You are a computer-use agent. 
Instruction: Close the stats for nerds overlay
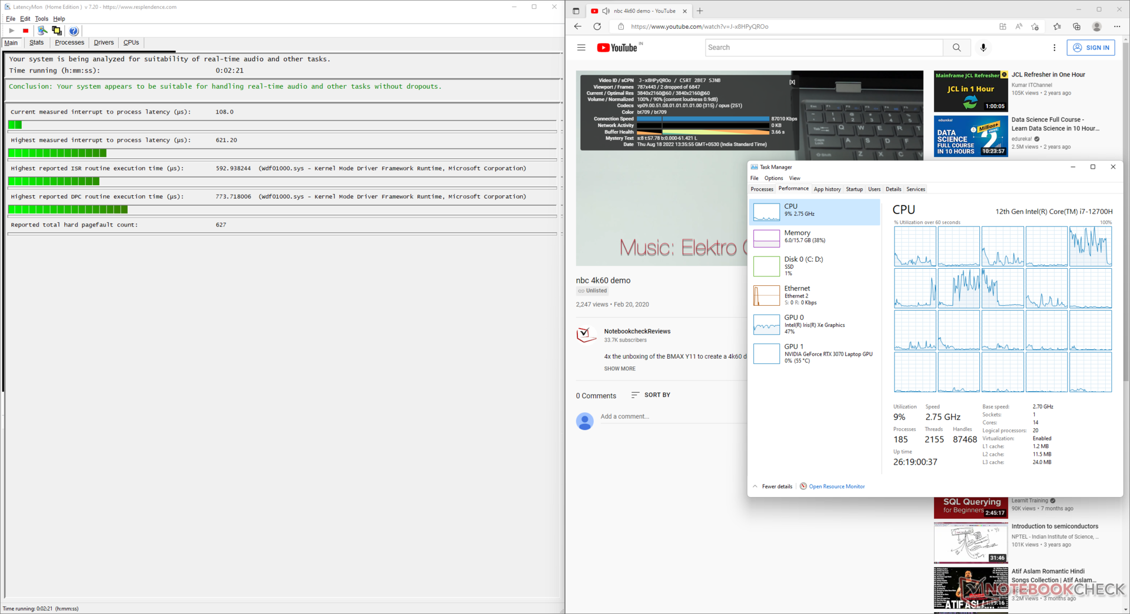click(792, 82)
